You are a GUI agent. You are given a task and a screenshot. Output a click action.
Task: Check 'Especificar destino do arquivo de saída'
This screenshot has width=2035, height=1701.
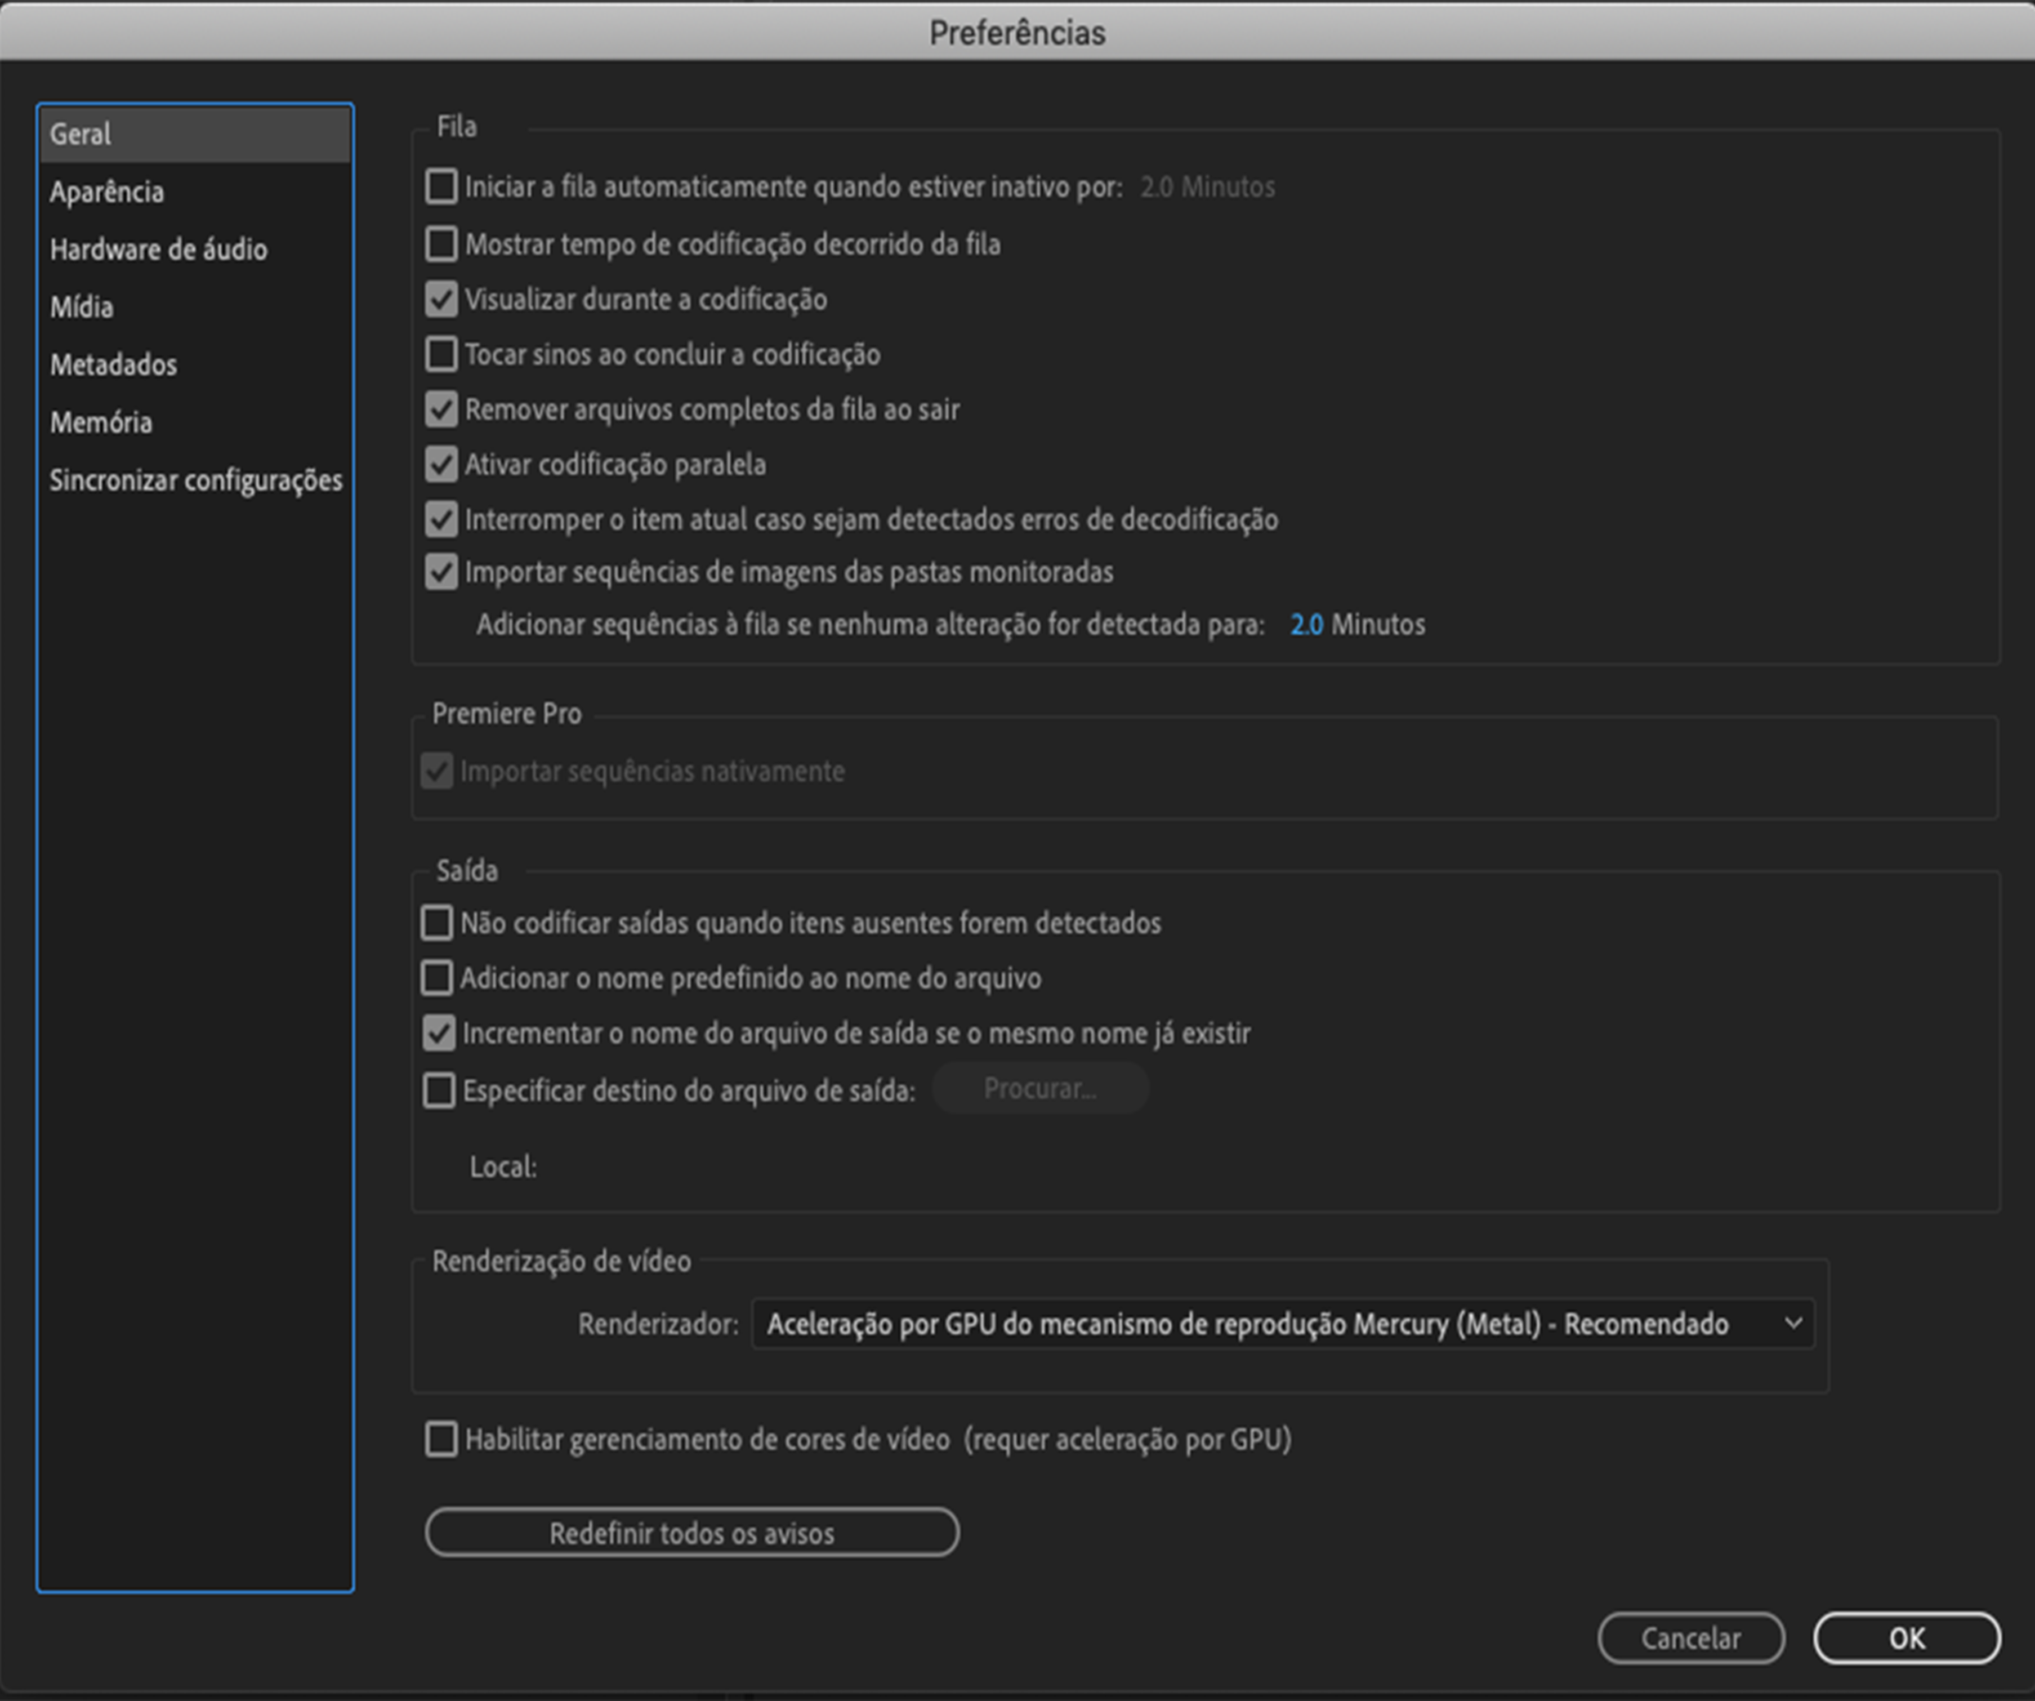[439, 1090]
